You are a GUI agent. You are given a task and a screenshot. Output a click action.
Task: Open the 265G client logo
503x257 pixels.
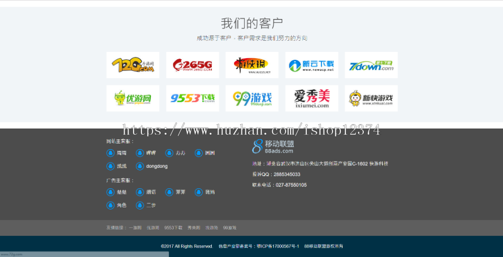(x=192, y=65)
